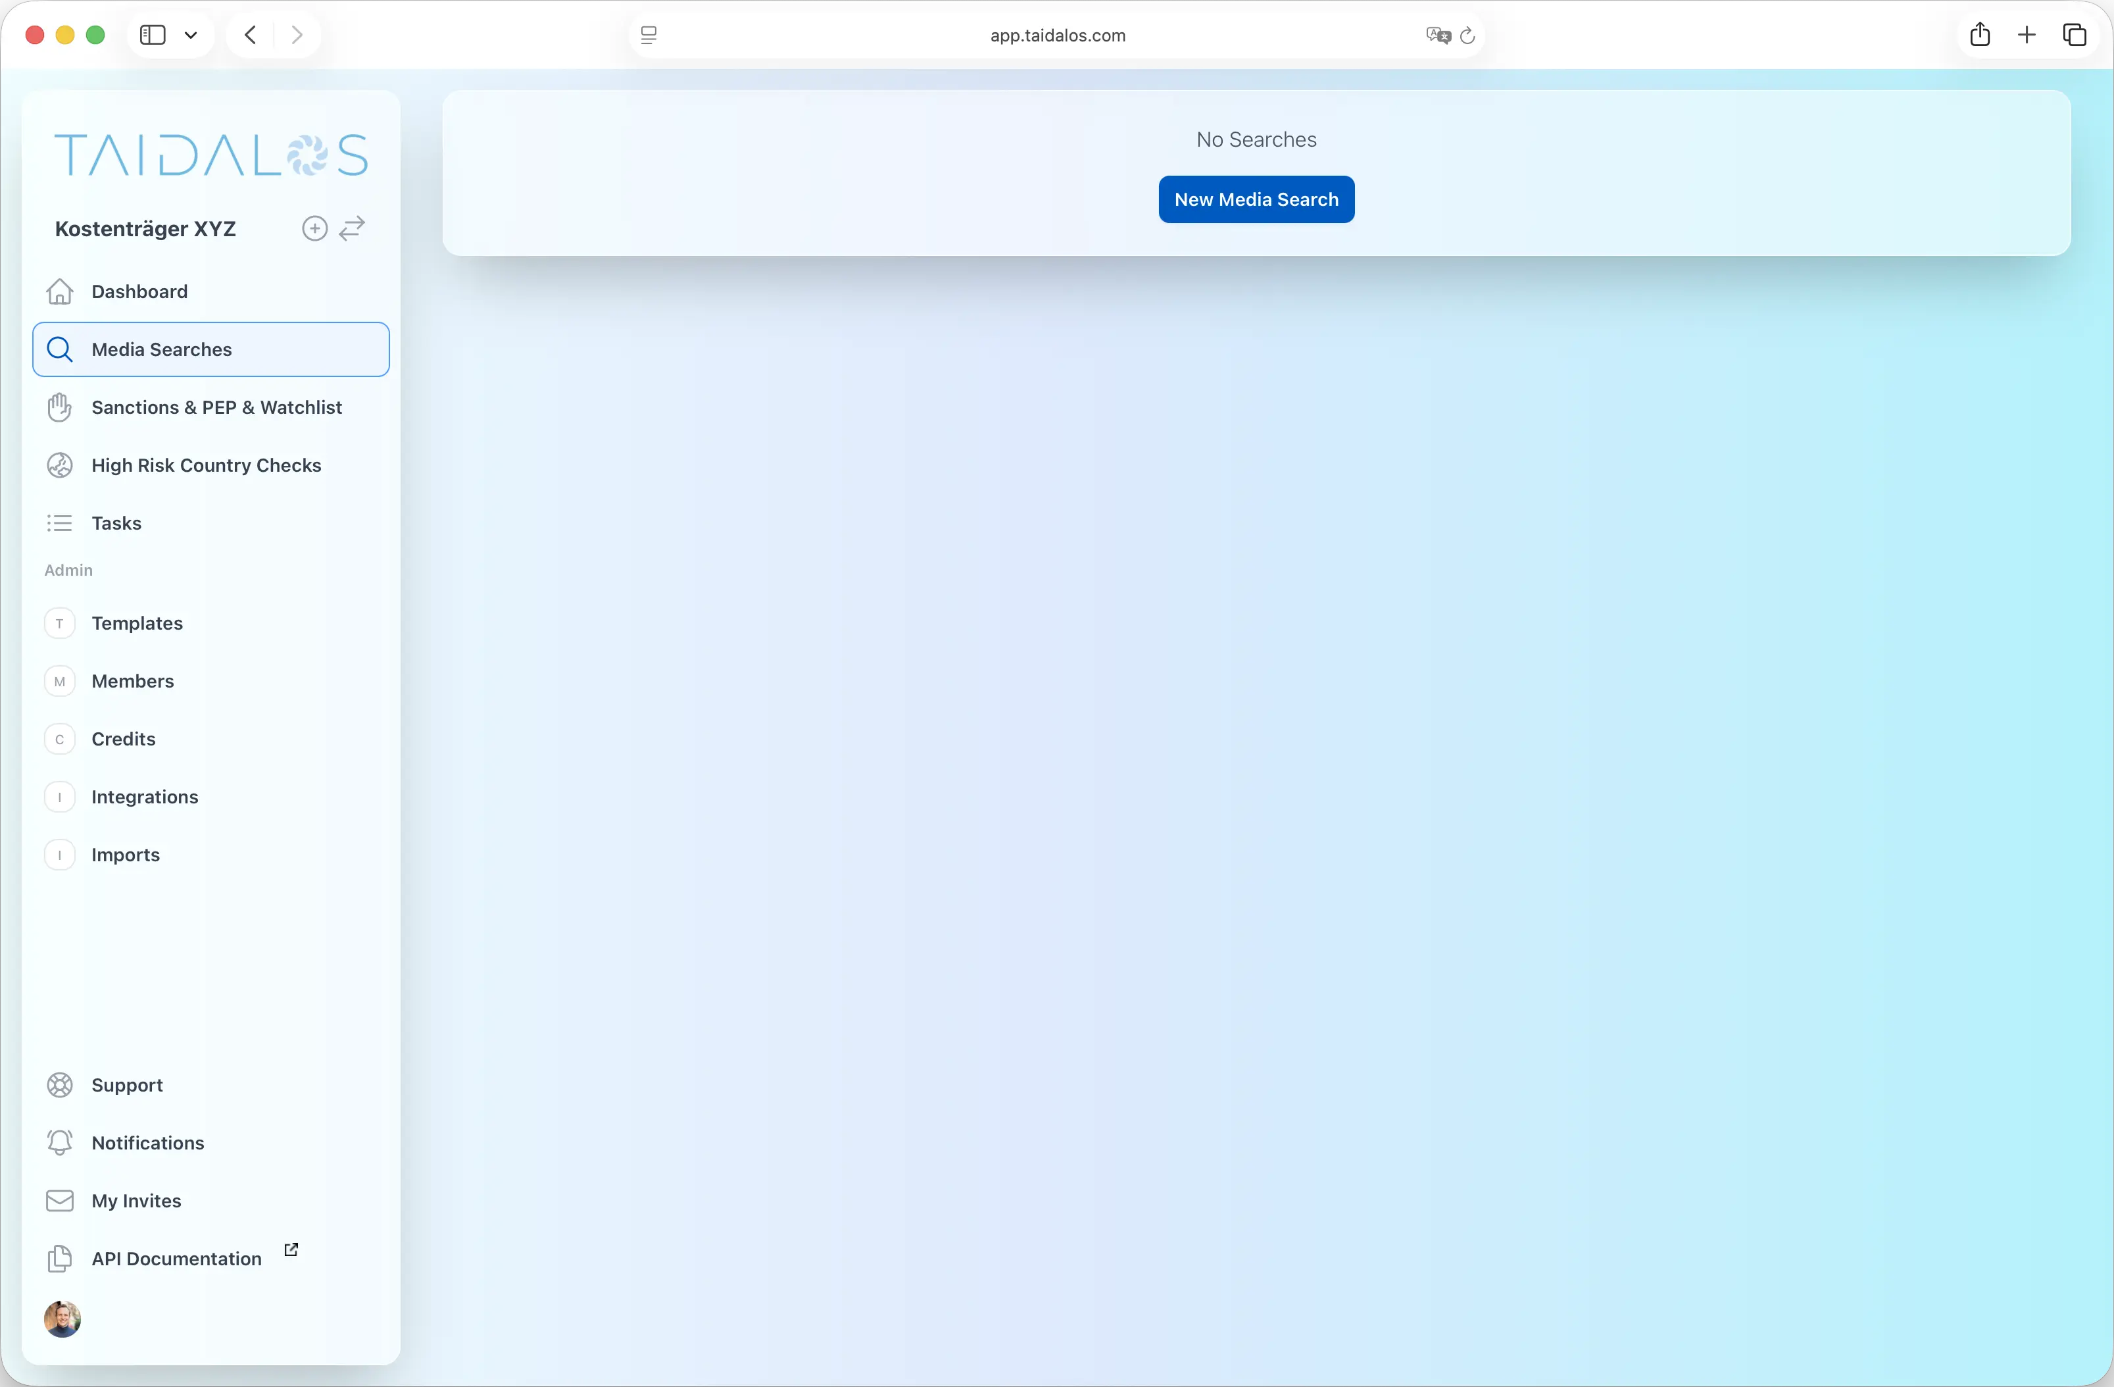Click the Members M icon
This screenshot has width=2114, height=1387.
[x=59, y=680]
